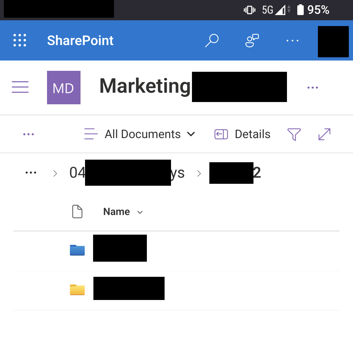Open the header bar more options ellipsis
Image resolution: width=353 pixels, height=337 pixels.
292,41
